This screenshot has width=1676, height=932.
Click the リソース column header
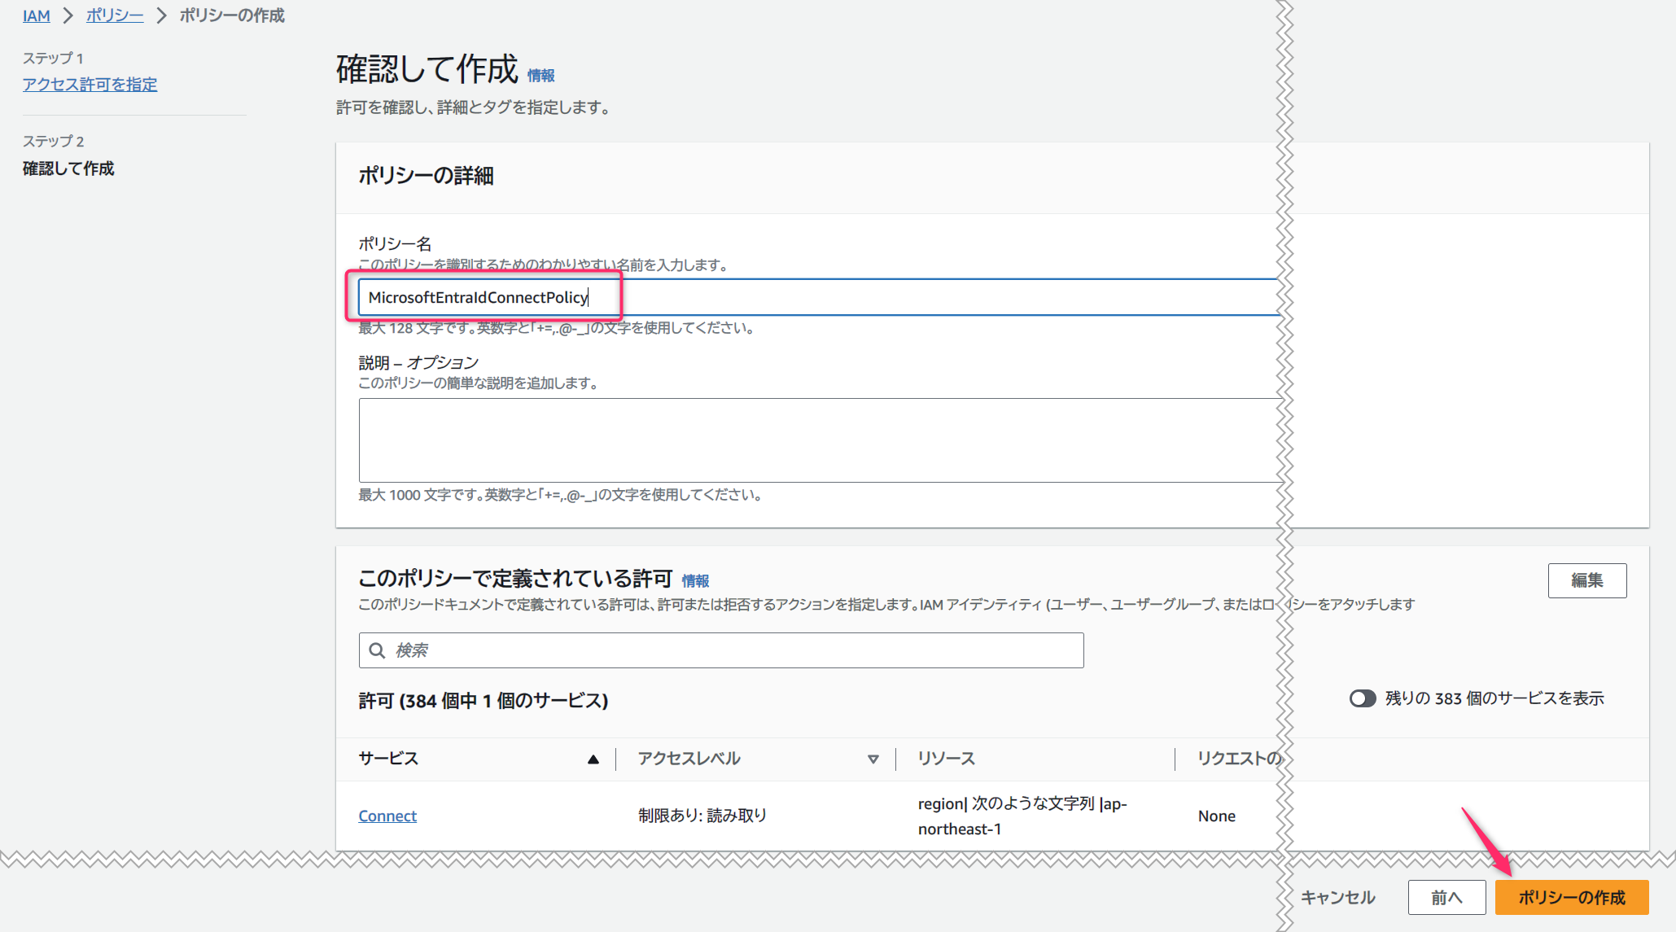coord(946,759)
